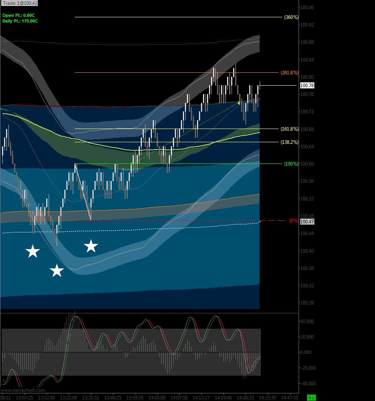Click price scale value 100.56
This screenshot has height=401, width=375.
307,181
